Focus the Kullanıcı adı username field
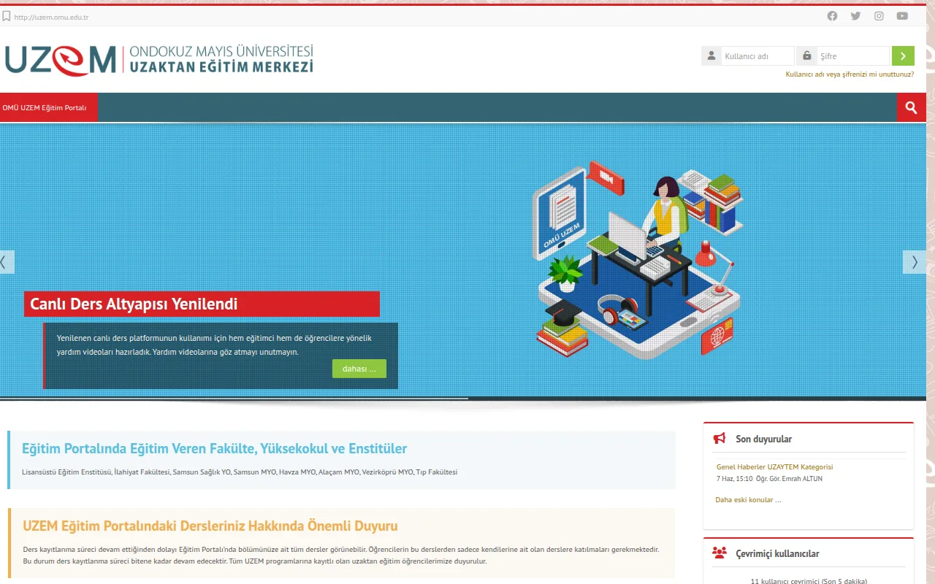 pos(757,56)
